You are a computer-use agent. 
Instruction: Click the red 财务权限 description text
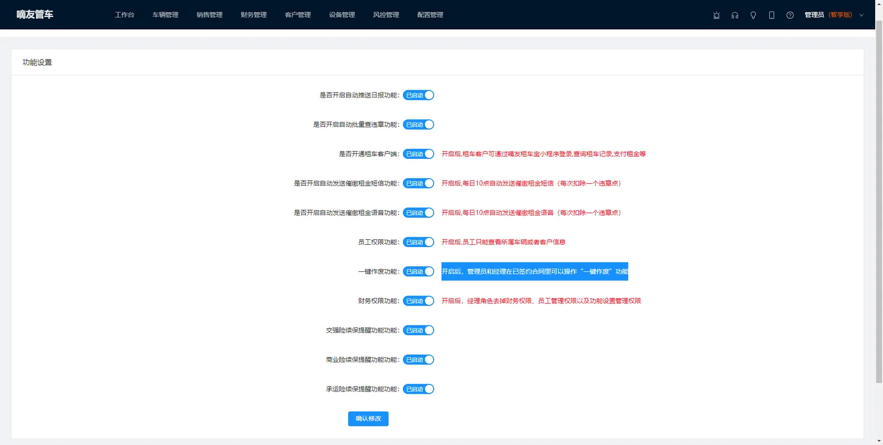[x=541, y=301]
